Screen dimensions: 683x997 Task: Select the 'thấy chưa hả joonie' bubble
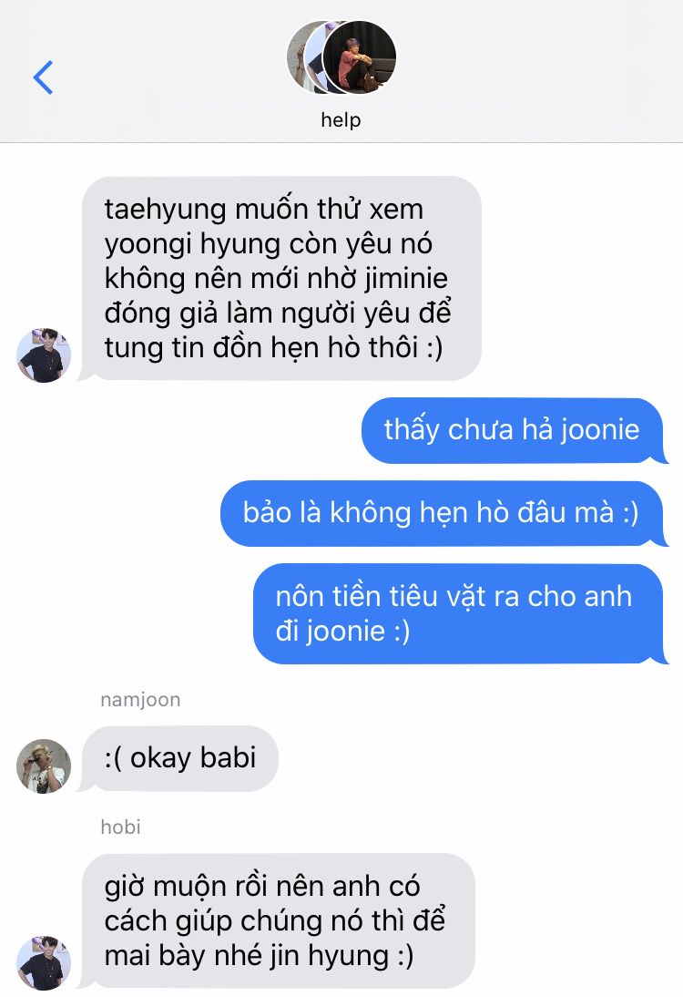point(514,430)
